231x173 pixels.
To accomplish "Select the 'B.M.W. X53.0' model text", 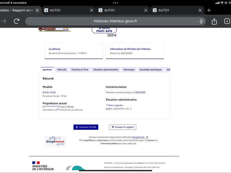I will coord(49,92).
